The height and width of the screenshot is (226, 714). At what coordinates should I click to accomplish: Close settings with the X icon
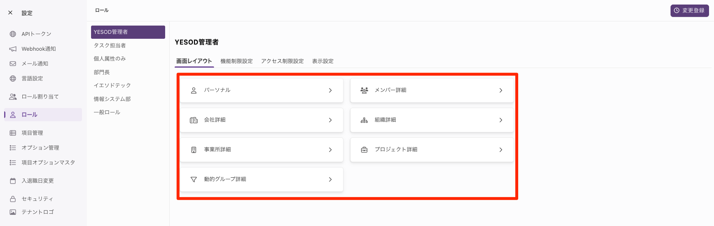click(x=10, y=13)
